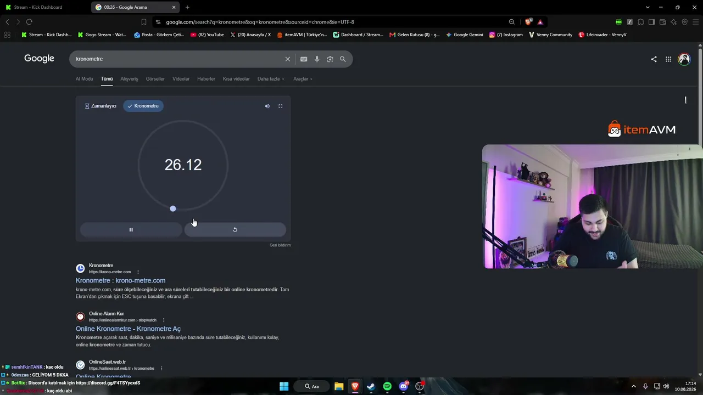
Task: Open Brave Rewards triangle icon
Action: pos(540,22)
